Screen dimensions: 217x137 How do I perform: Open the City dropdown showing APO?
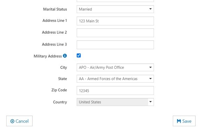tap(115, 67)
